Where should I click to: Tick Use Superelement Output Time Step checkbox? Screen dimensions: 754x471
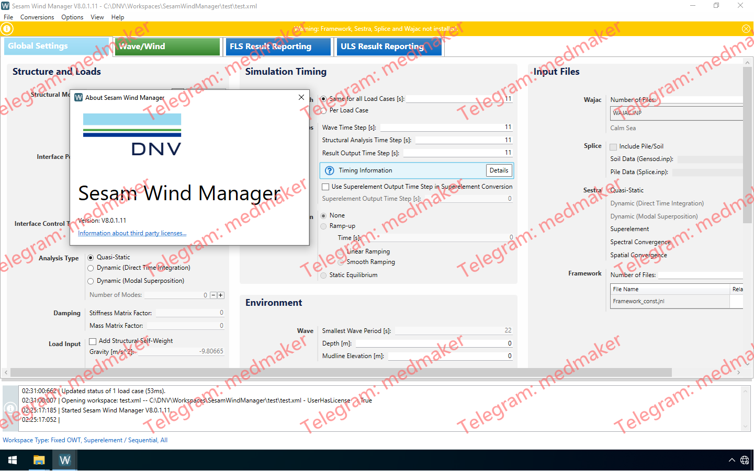[x=325, y=187]
